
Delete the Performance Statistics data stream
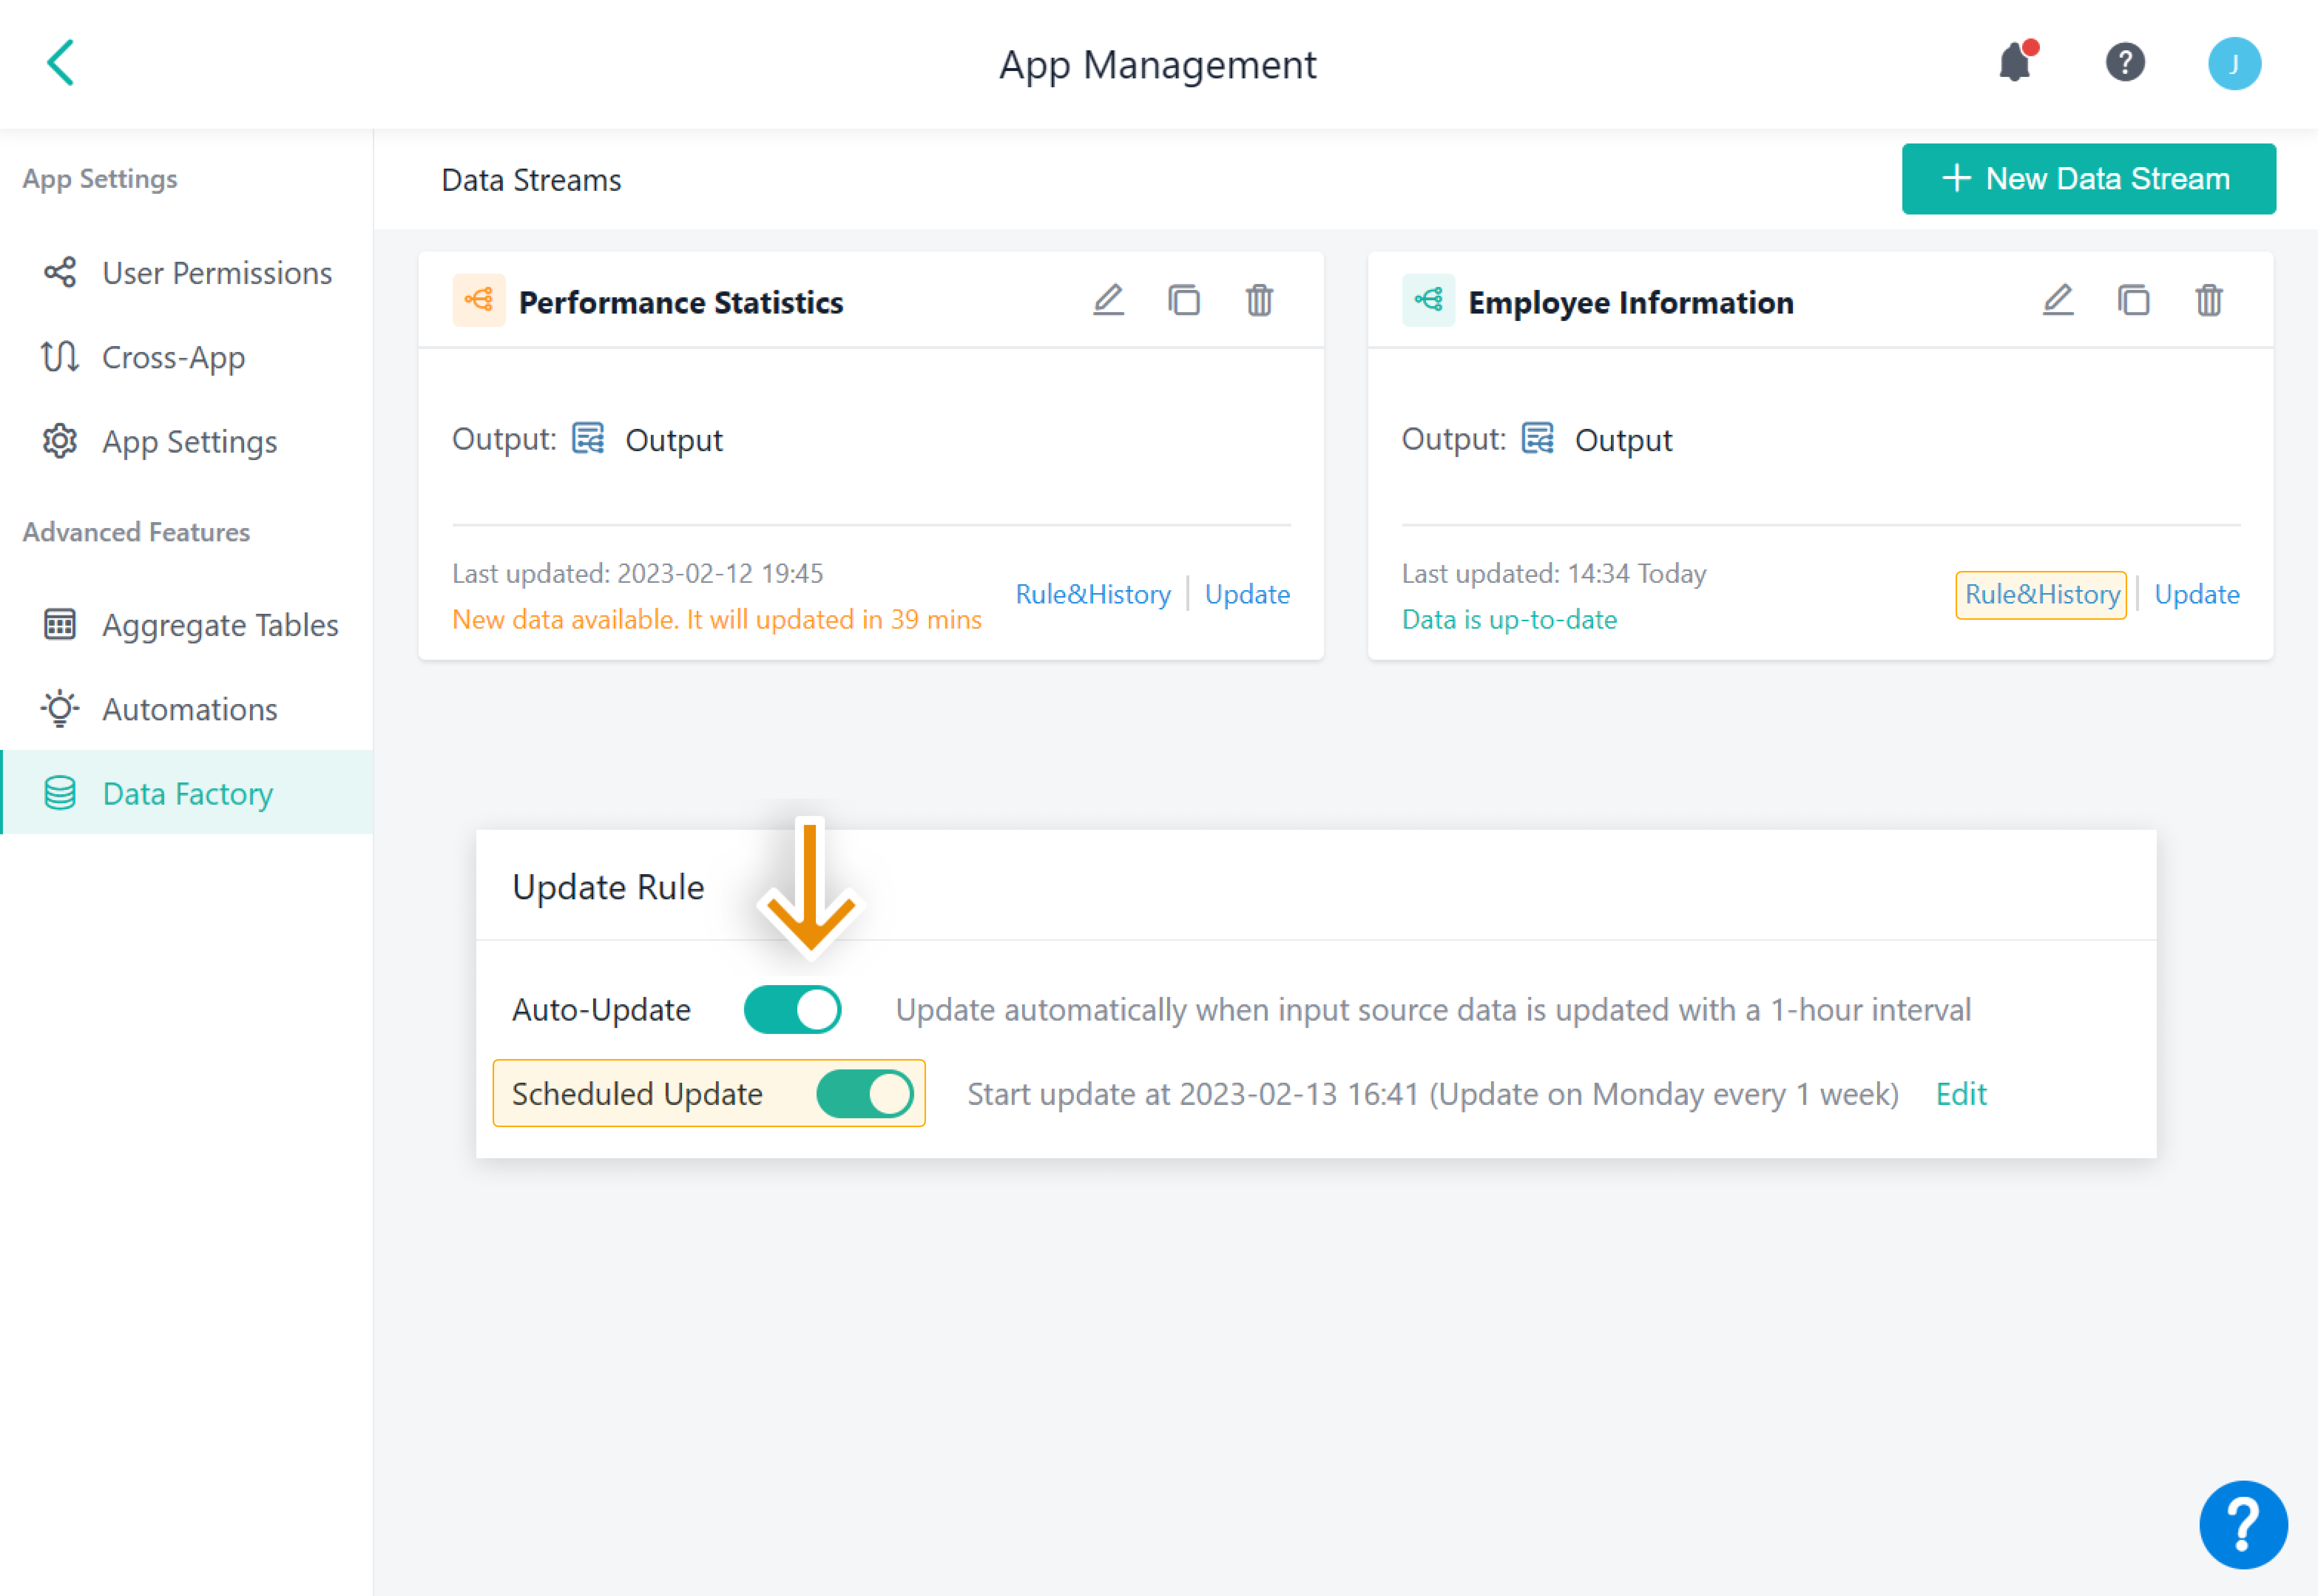tap(1259, 300)
